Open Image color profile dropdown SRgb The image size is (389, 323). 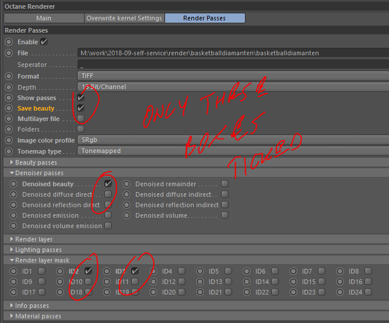click(x=233, y=140)
